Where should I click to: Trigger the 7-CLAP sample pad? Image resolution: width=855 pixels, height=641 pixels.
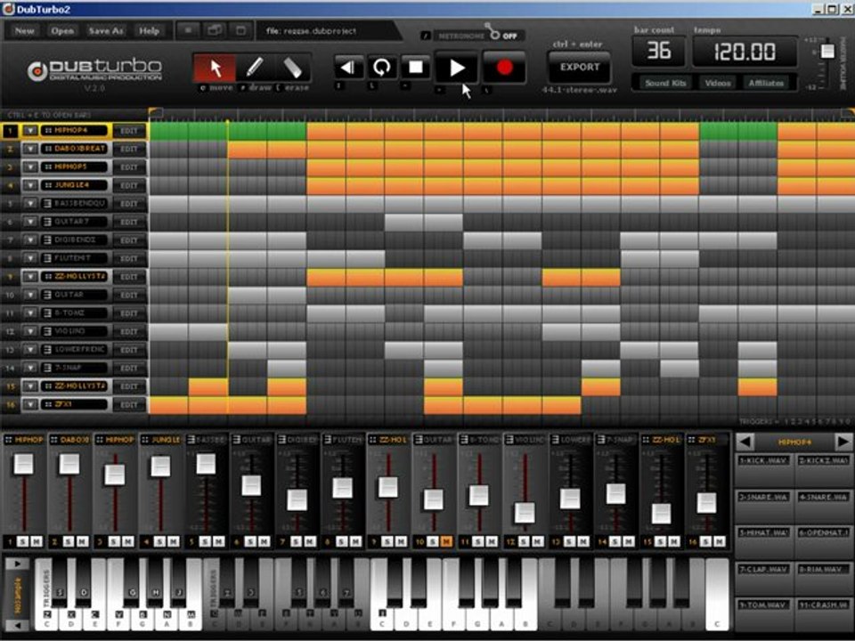pos(763,578)
